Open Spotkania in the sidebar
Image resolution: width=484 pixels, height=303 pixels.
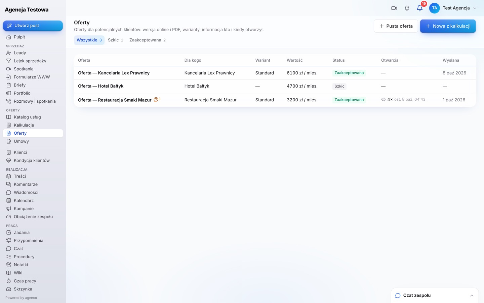(33, 69)
